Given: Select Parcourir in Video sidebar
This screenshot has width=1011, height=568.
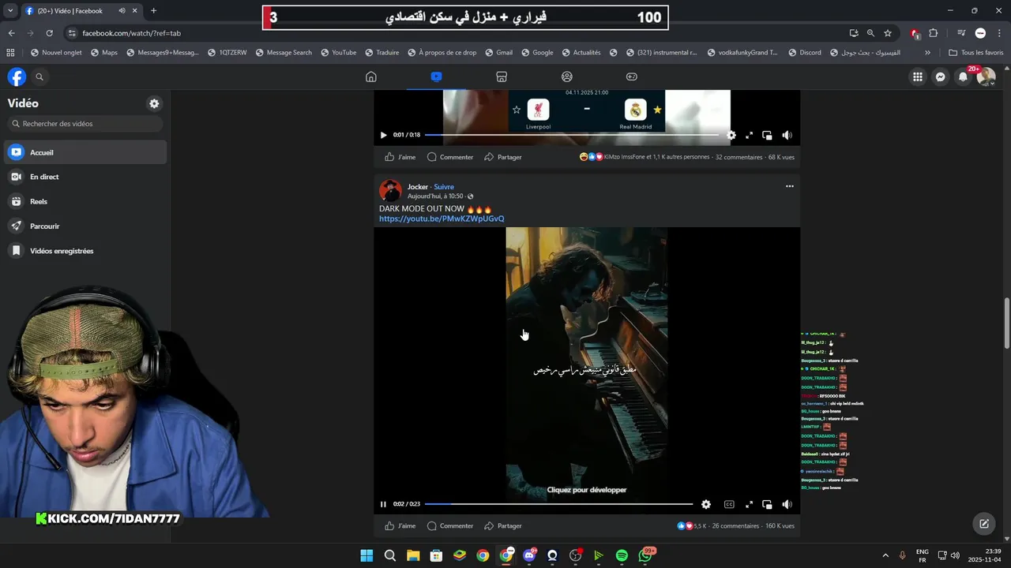Looking at the screenshot, I should (85, 226).
